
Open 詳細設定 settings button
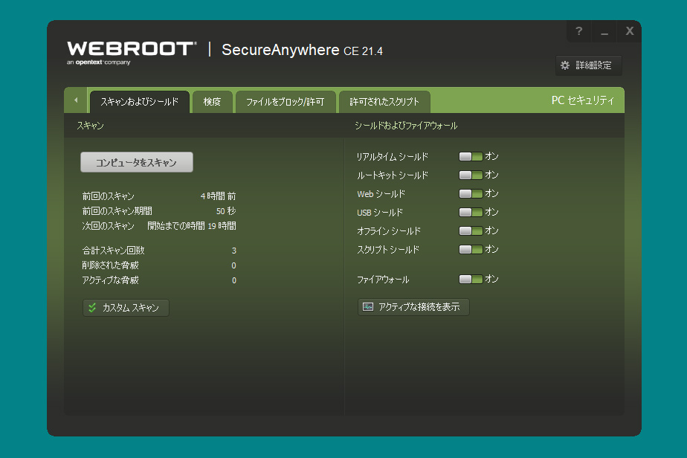click(588, 65)
